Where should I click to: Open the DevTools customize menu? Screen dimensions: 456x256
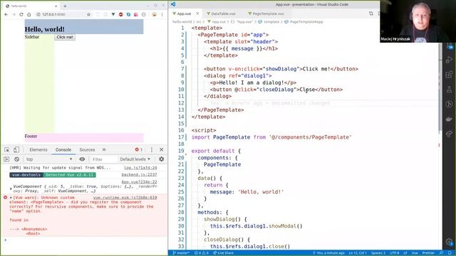click(x=152, y=150)
